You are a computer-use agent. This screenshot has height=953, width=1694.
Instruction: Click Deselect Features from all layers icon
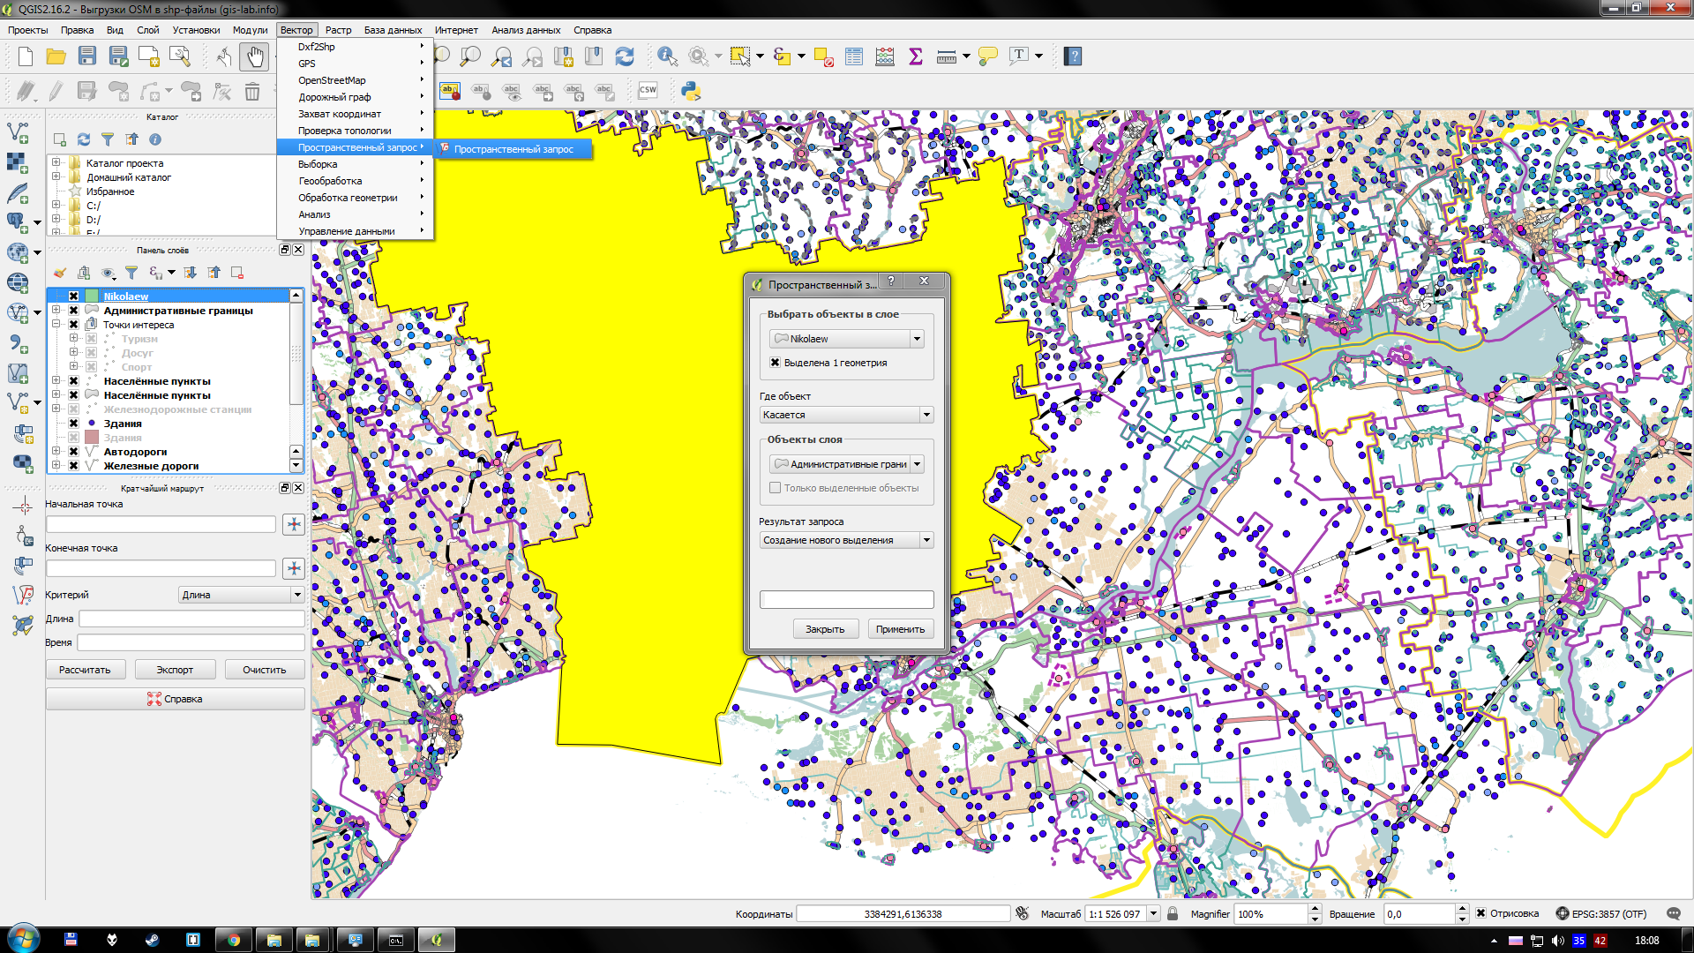click(x=824, y=56)
